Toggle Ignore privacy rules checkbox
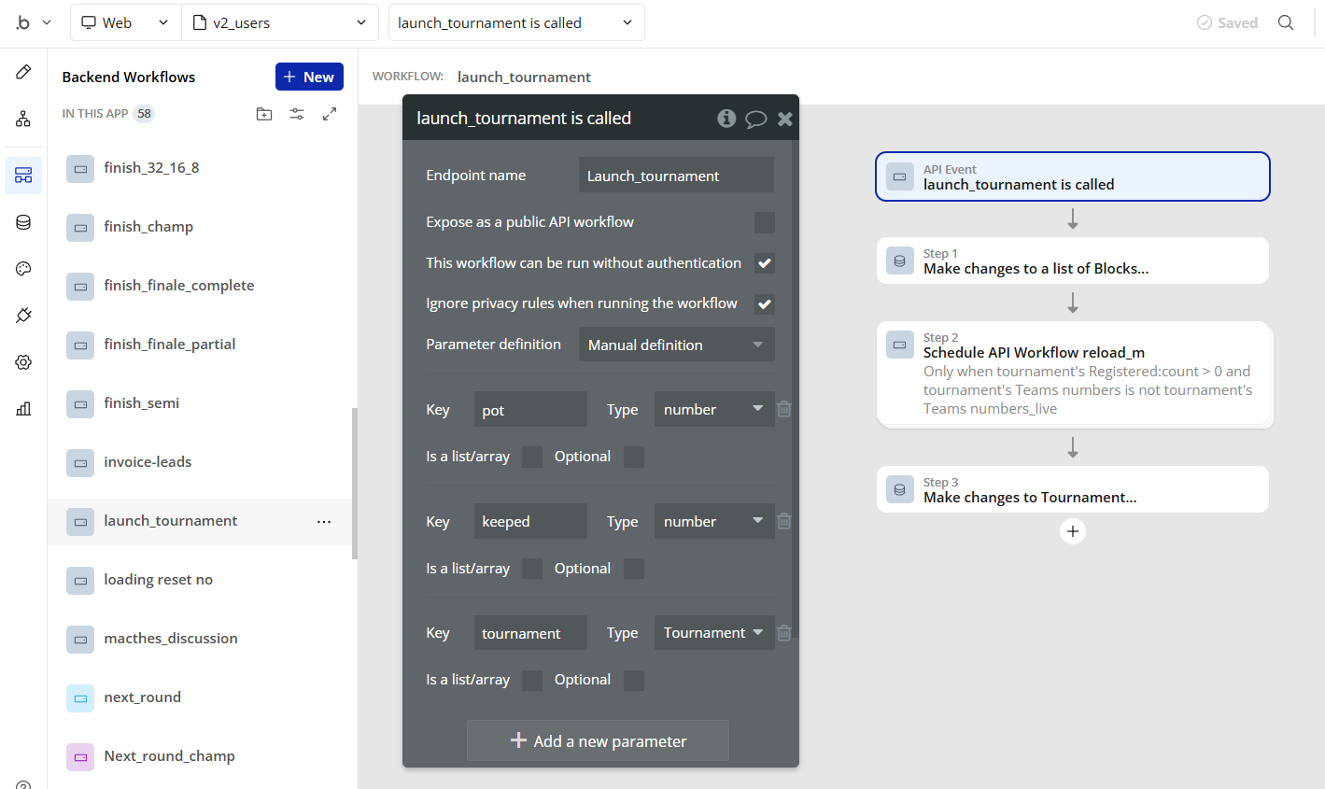The width and height of the screenshot is (1325, 789). (x=764, y=304)
